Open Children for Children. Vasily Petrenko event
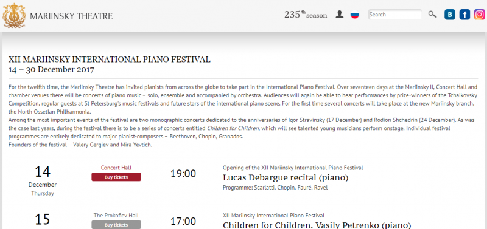The height and width of the screenshot is (229, 487). (317, 225)
